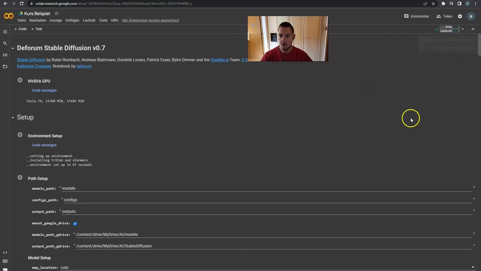481x271 pixels.
Task: Open Chrome three-dot menu
Action: [x=475, y=4]
